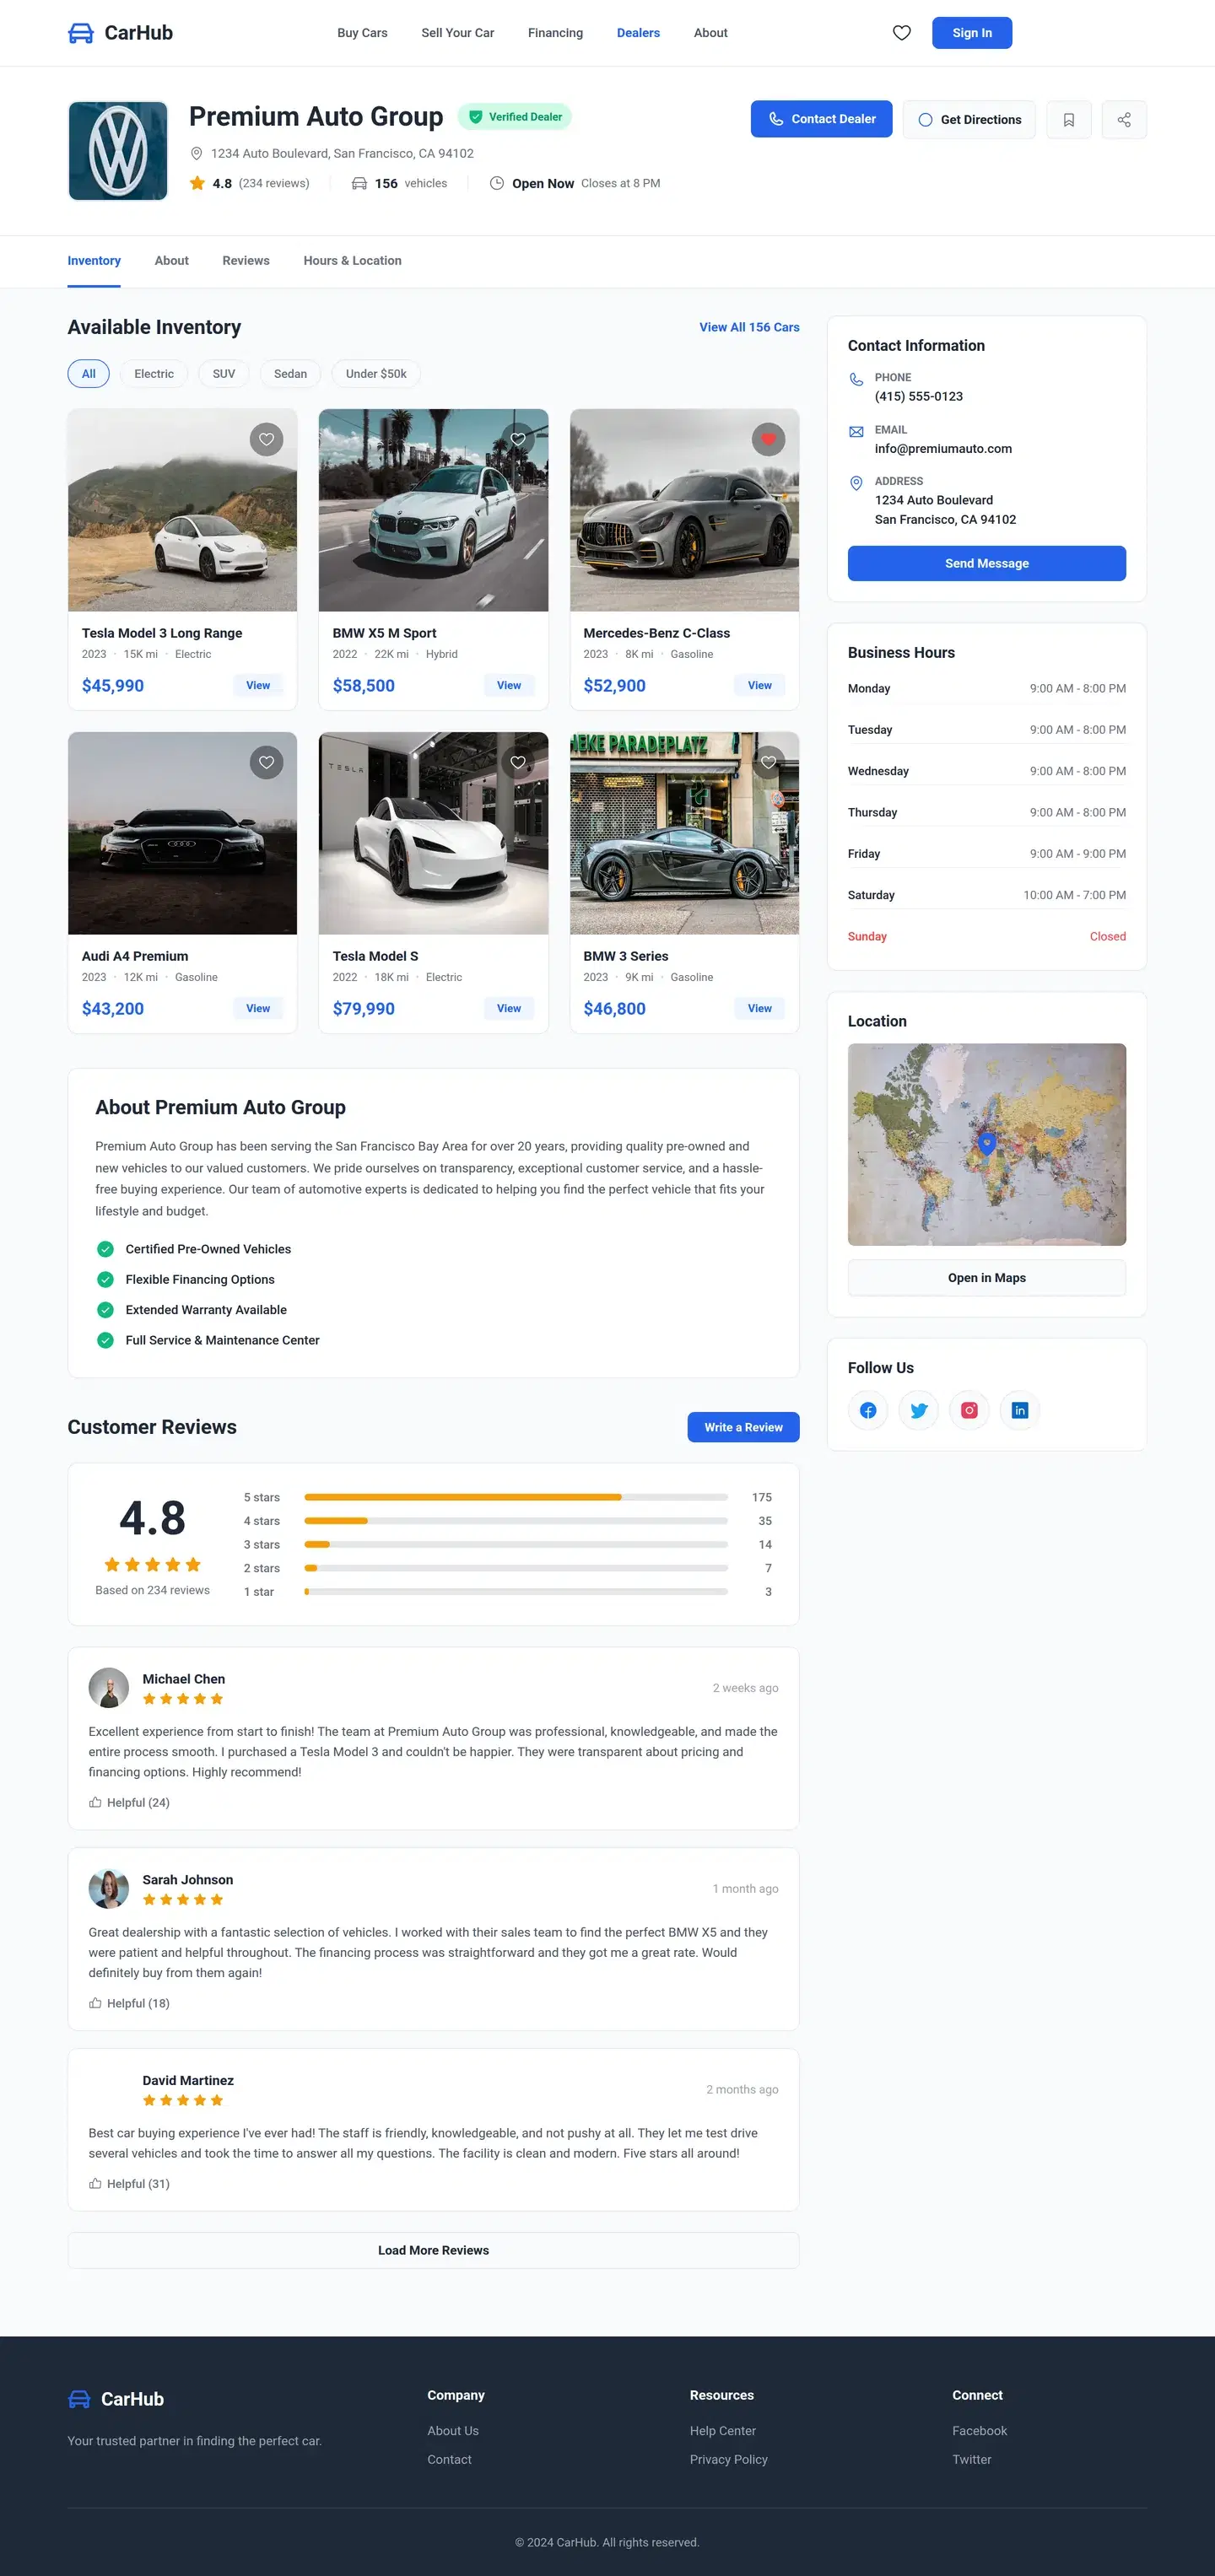Switch to the Inventory tab

click(94, 261)
